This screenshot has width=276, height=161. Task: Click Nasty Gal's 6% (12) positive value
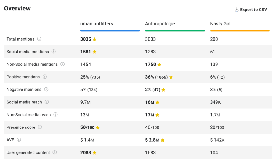click(x=217, y=77)
